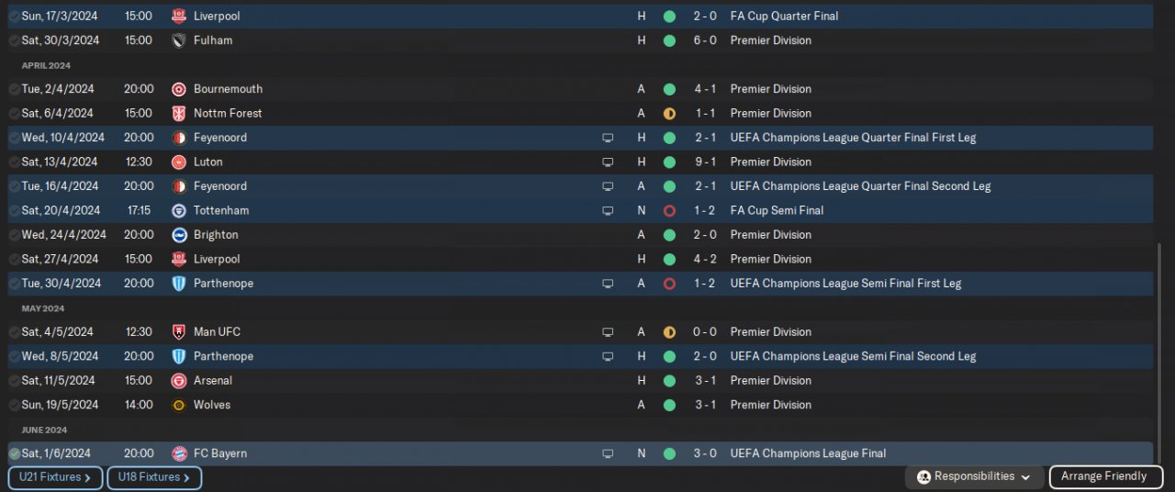This screenshot has width=1175, height=492.
Task: Toggle the check mark beside Tue, 30/4/2024 fixture
Action: pos(15,284)
